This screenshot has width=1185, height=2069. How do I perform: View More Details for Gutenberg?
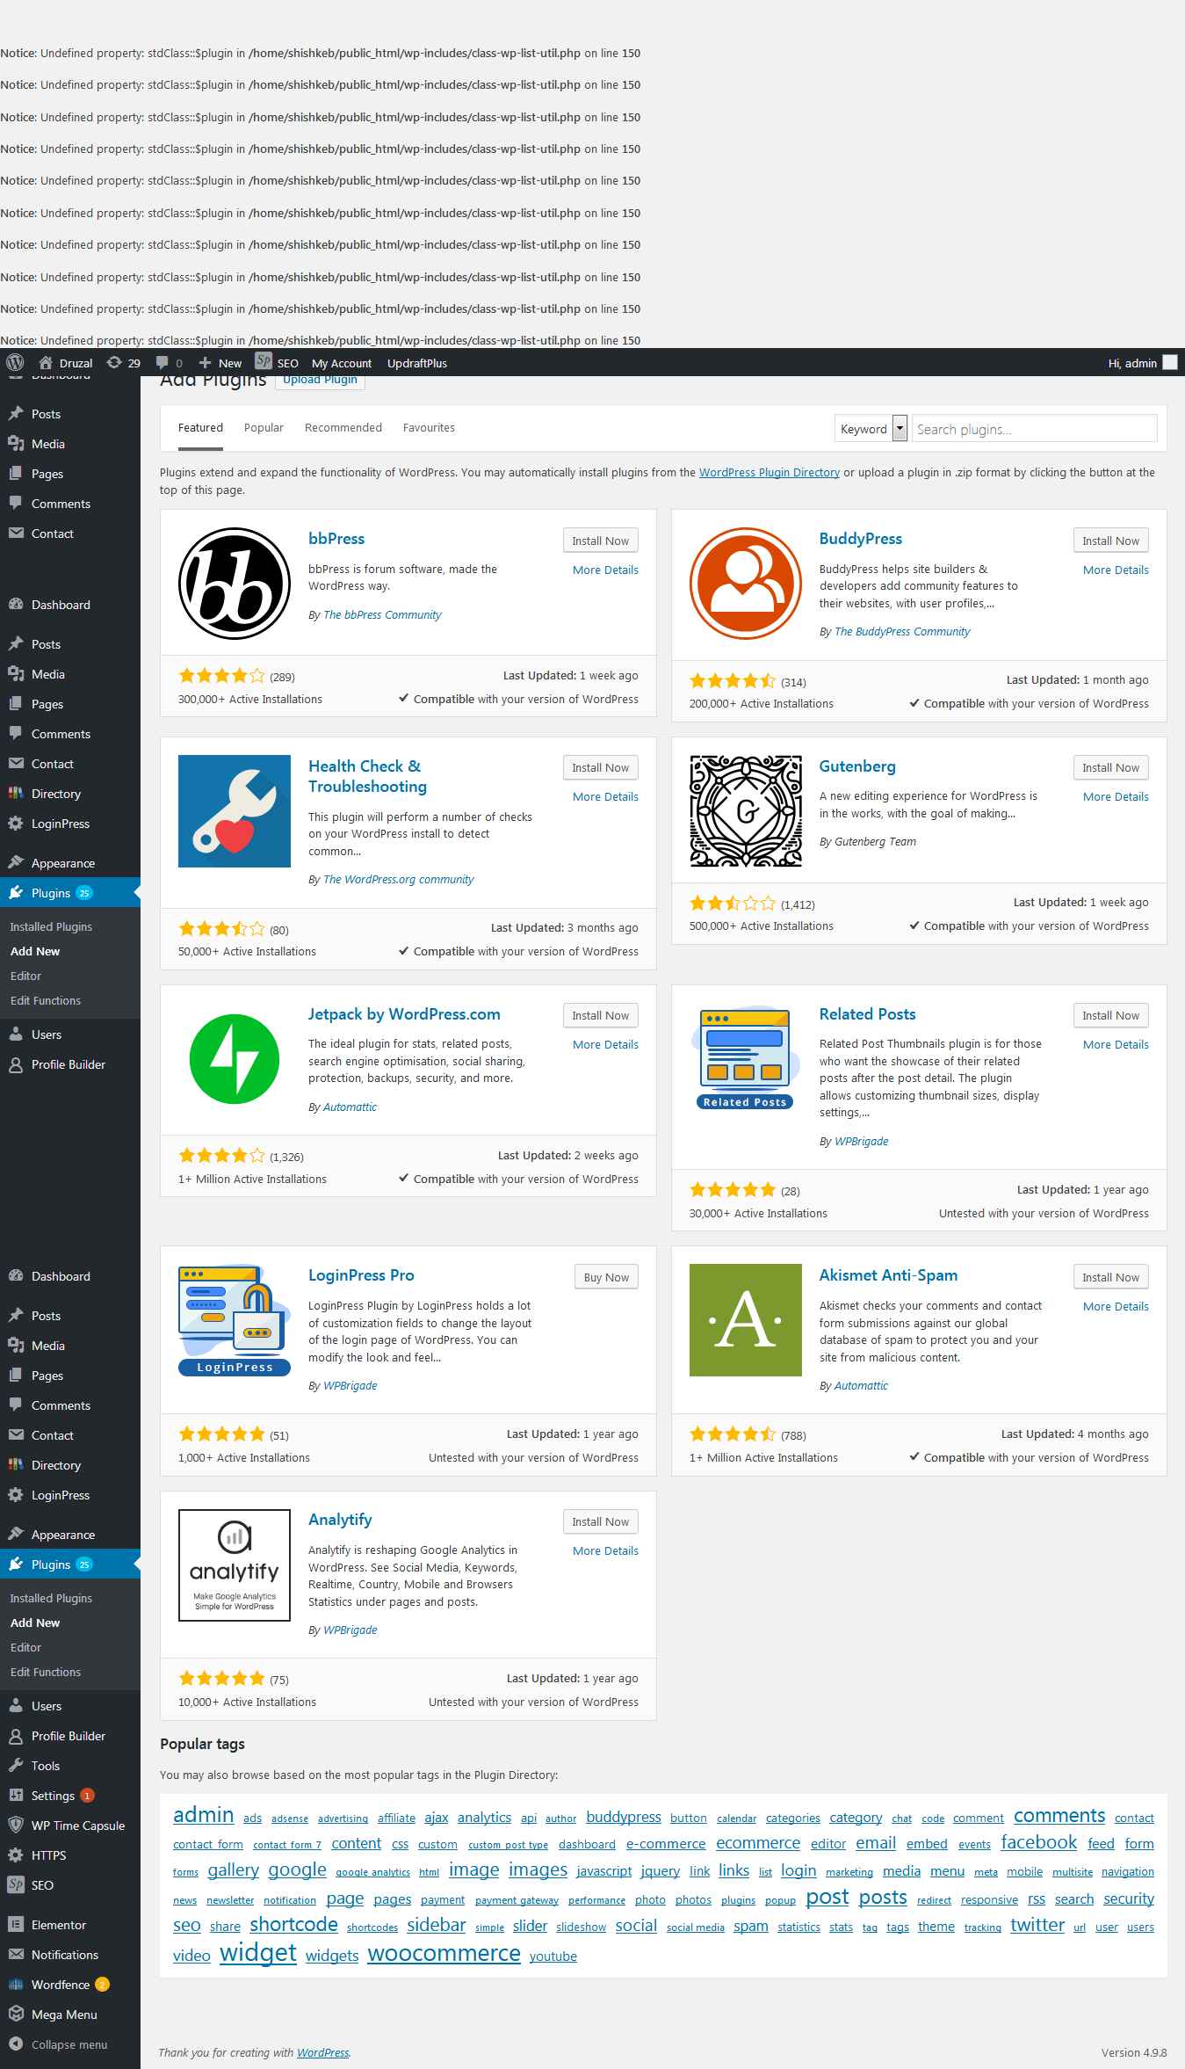pos(1116,796)
